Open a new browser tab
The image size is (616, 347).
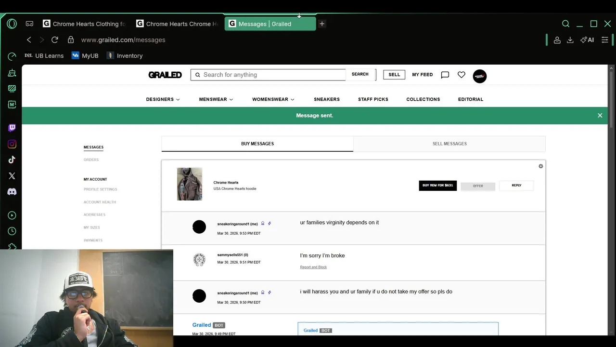tap(322, 24)
